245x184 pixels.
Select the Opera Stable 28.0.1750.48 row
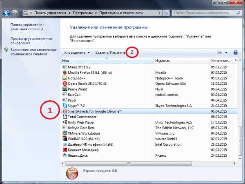tap(149, 84)
